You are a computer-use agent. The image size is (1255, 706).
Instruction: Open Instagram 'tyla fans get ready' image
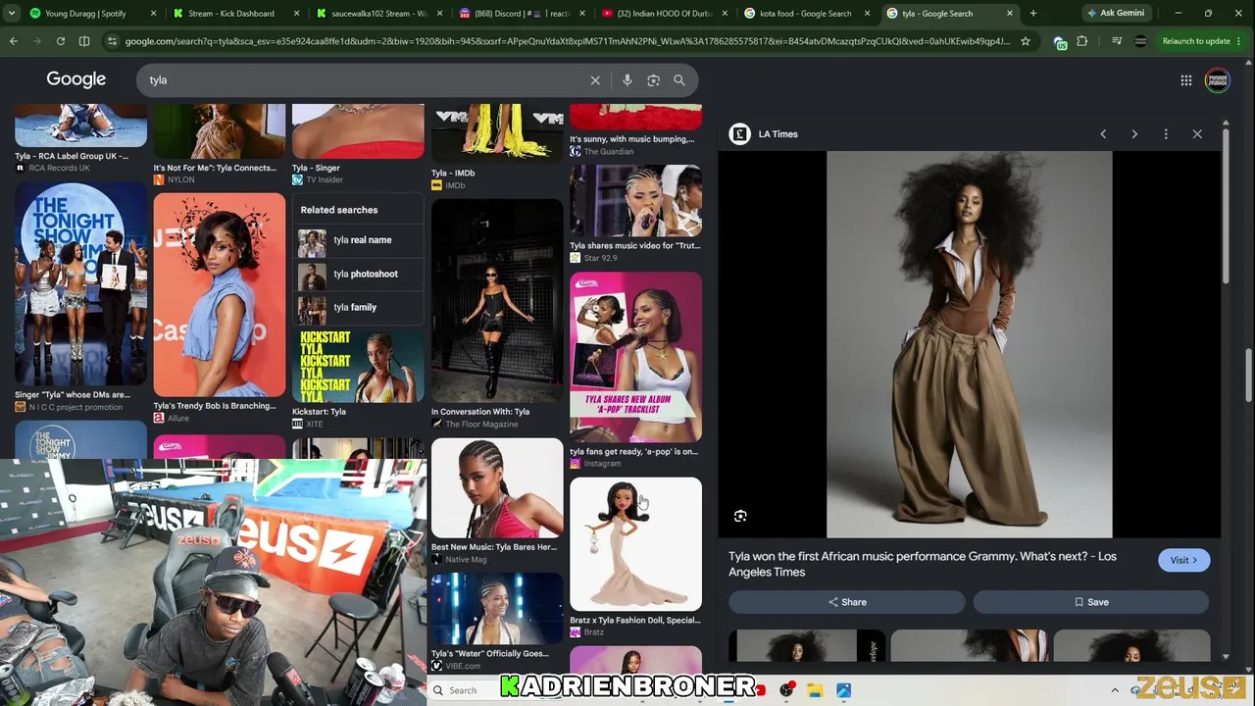coord(635,358)
